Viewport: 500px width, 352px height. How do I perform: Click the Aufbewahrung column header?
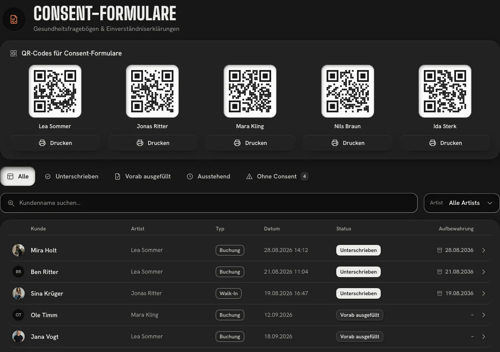(x=456, y=229)
